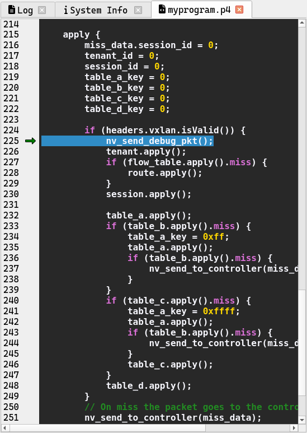The width and height of the screenshot is (307, 433).
Task: Click the myprogram.p4 file icon
Action: pyautogui.click(x=162, y=9)
